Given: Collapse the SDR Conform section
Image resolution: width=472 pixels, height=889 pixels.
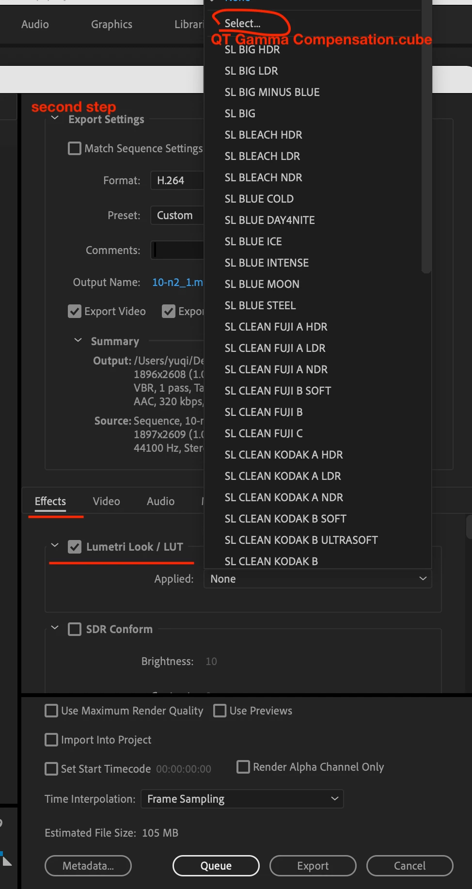Looking at the screenshot, I should (x=55, y=628).
